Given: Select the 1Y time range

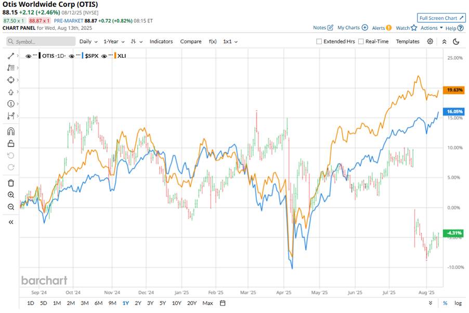Looking at the screenshot, I should click(x=126, y=303).
